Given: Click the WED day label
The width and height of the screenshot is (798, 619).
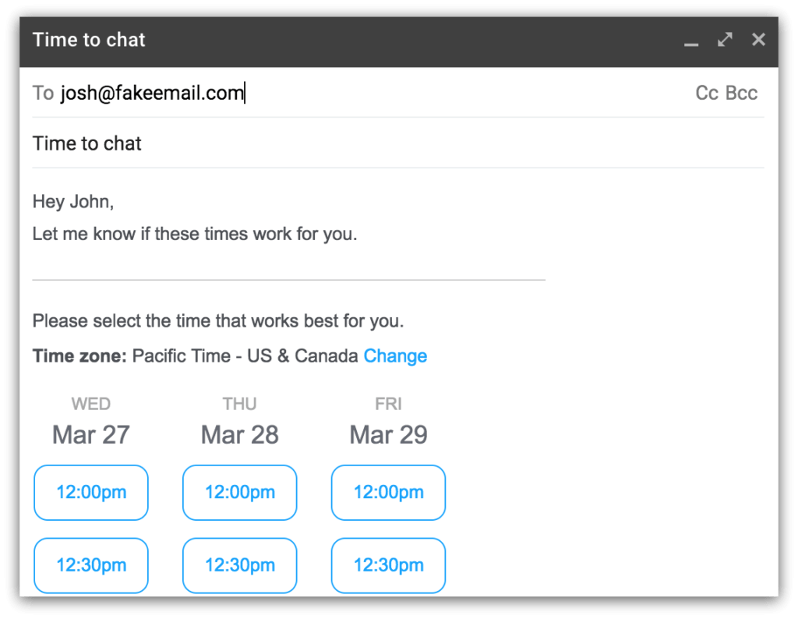Looking at the screenshot, I should (x=91, y=404).
